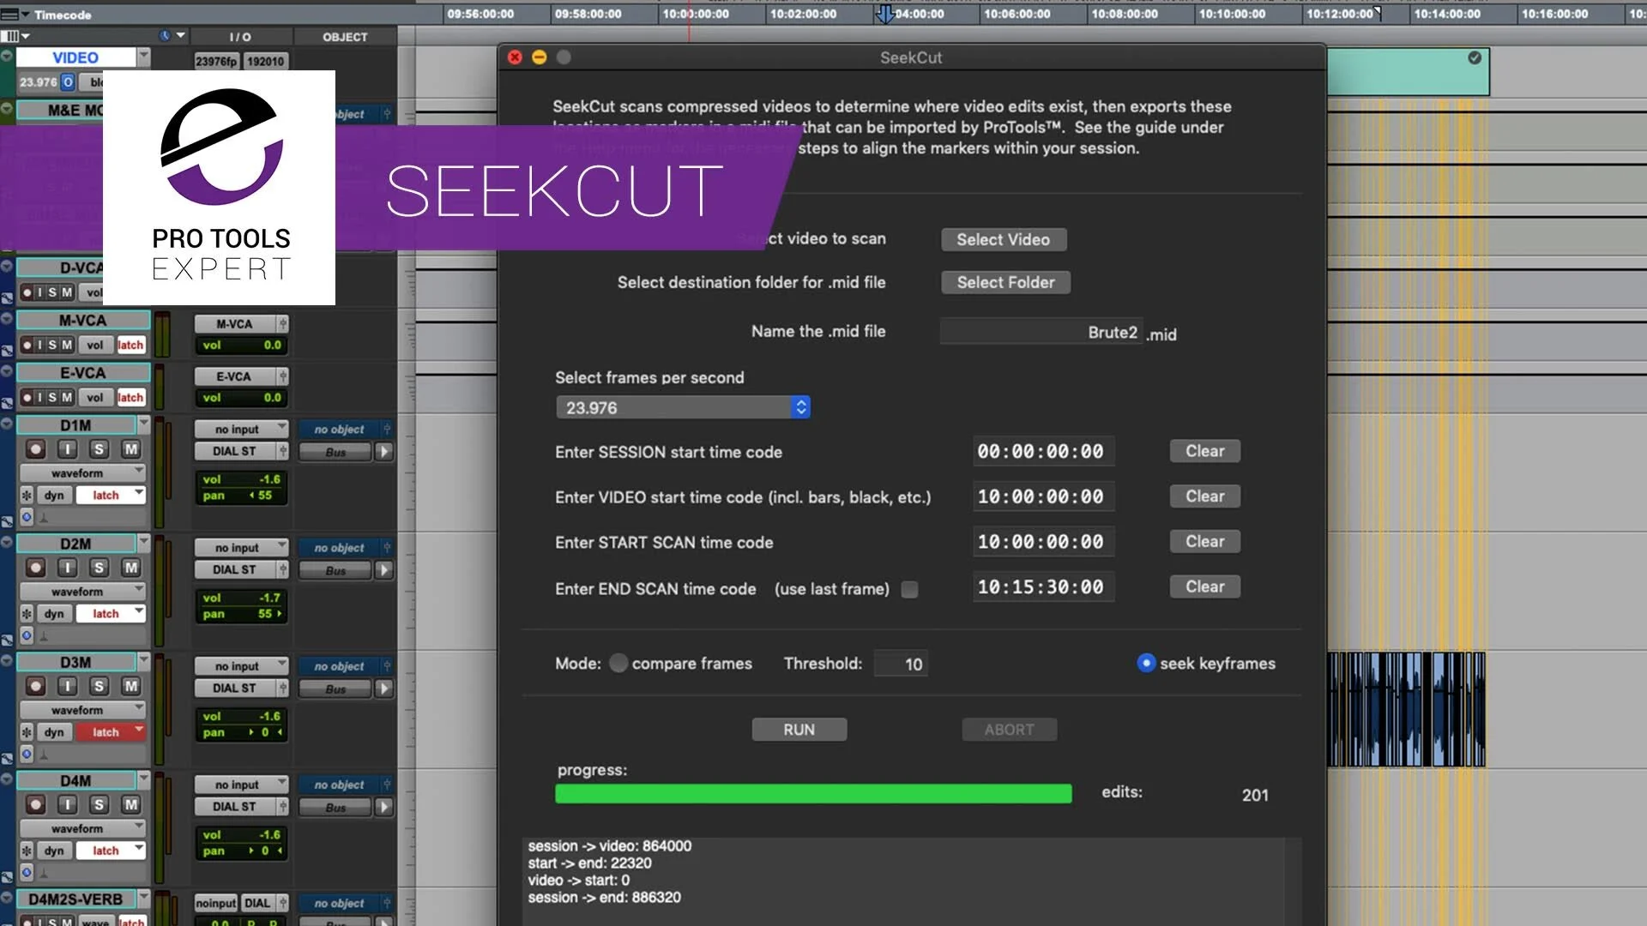The width and height of the screenshot is (1647, 926).
Task: Click the Select Folder button
Action: 1005,282
